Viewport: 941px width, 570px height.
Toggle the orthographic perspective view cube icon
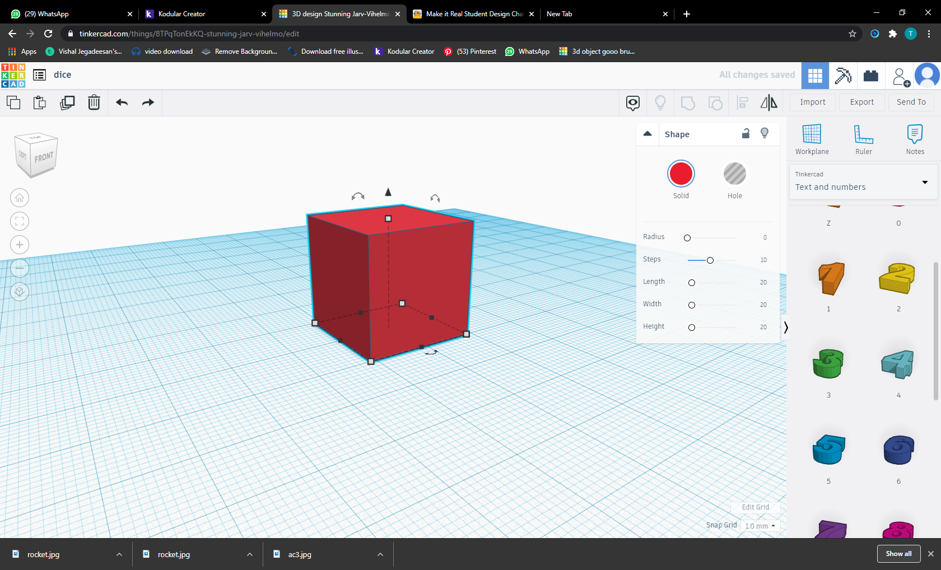pyautogui.click(x=20, y=292)
